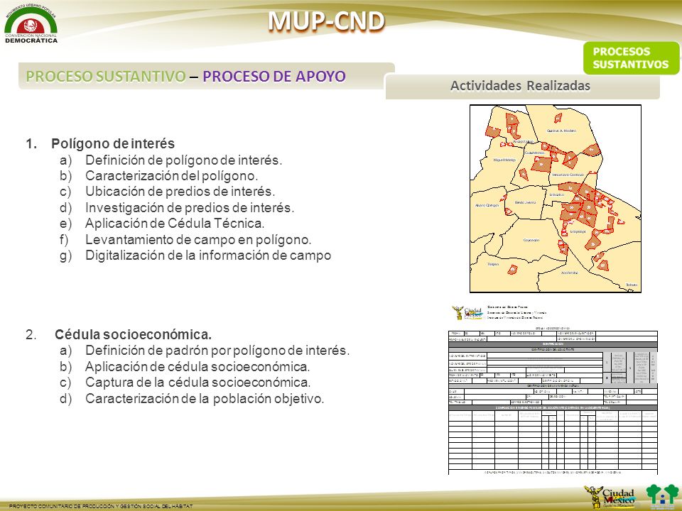
Task: Click the Miguel Hidalgo label on map
Action: 504,160
